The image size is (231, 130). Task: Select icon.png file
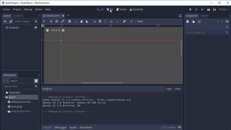[16, 107]
